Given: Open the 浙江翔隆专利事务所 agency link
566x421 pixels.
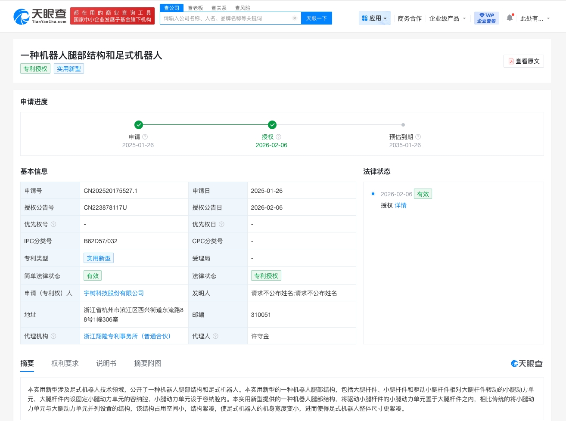Looking at the screenshot, I should point(128,336).
